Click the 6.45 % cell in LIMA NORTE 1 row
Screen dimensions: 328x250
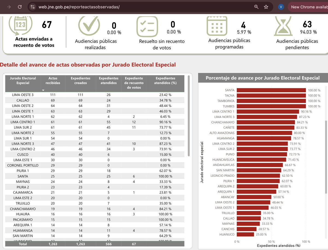point(165,116)
